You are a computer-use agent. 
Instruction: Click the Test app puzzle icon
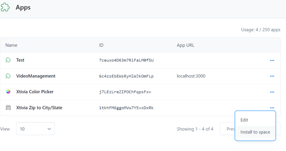point(8,60)
